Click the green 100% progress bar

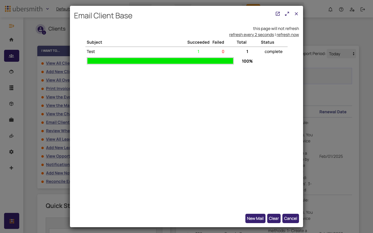coord(160,61)
